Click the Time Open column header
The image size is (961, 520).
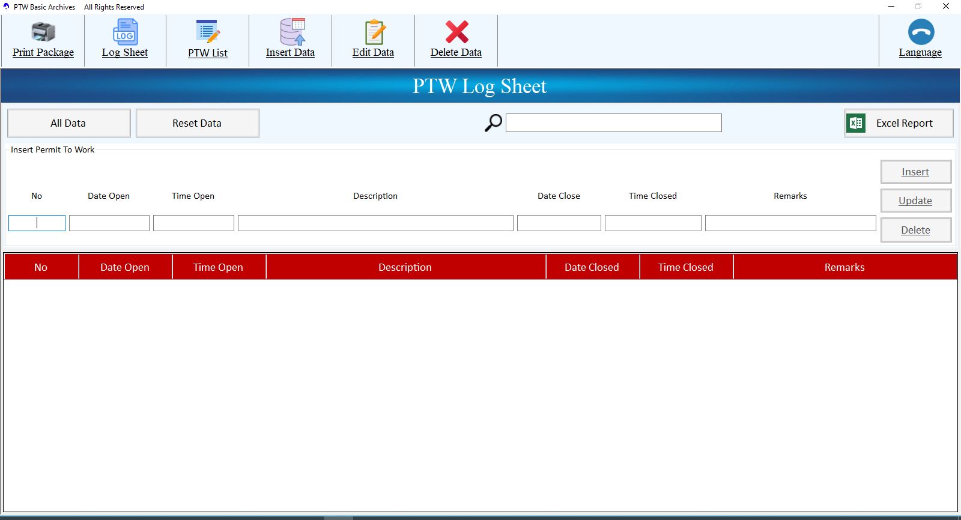click(x=219, y=267)
